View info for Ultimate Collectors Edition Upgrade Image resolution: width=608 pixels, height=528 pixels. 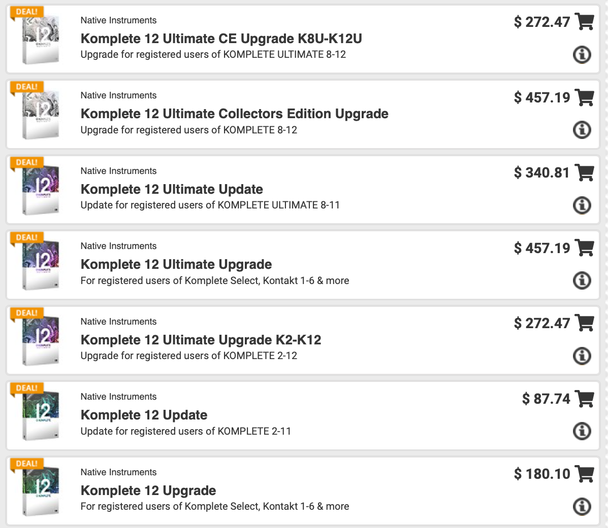click(x=582, y=130)
